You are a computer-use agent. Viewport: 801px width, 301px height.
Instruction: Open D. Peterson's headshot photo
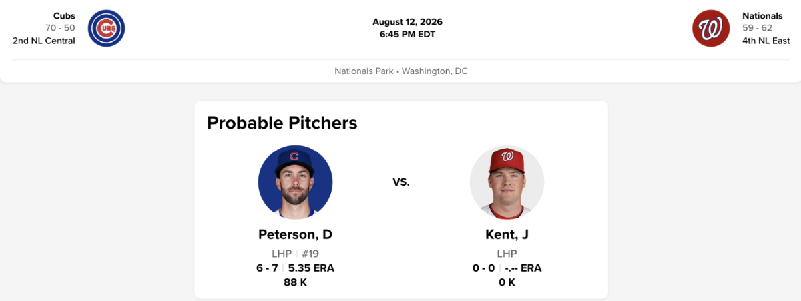tap(295, 182)
